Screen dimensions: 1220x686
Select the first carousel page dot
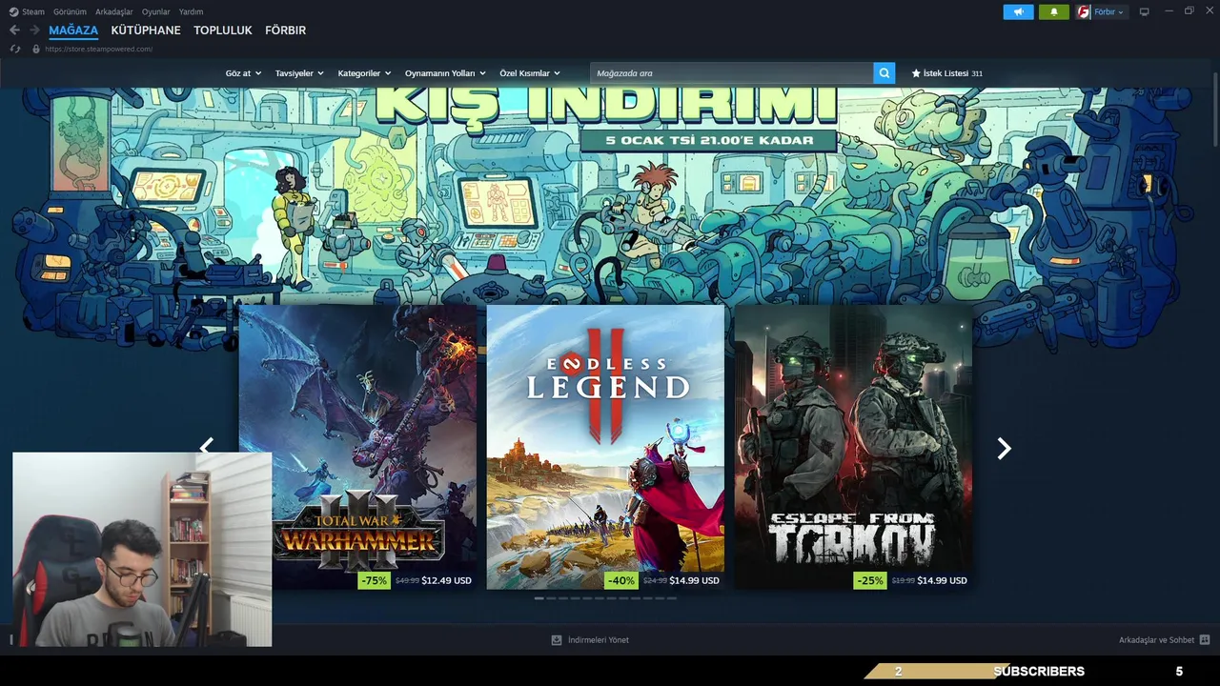click(x=539, y=598)
